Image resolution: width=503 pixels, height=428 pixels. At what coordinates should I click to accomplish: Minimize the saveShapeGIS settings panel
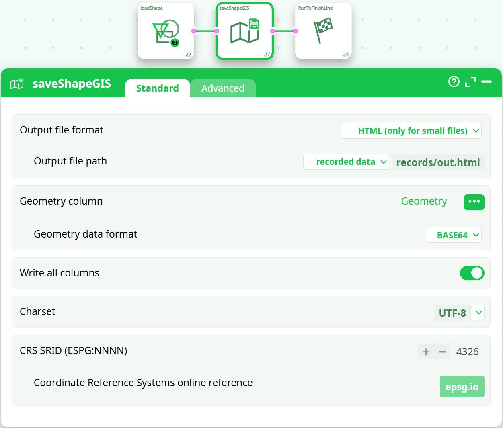click(487, 82)
